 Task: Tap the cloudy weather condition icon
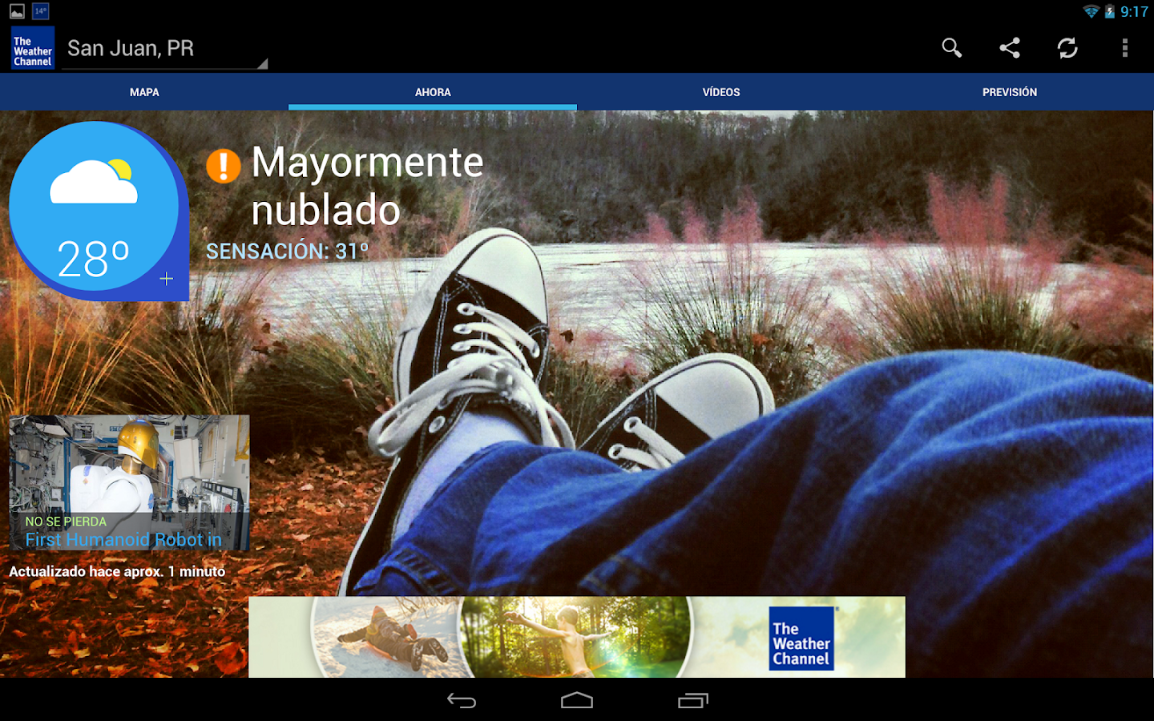(x=94, y=182)
